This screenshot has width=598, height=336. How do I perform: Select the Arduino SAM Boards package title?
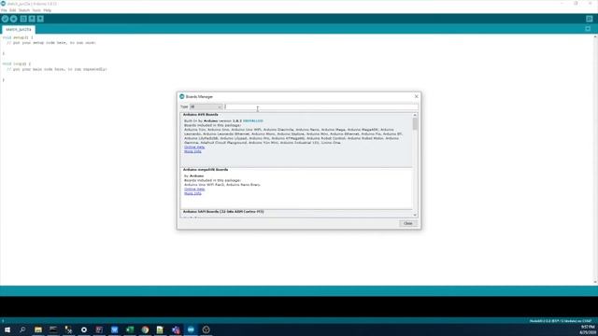tap(223, 212)
